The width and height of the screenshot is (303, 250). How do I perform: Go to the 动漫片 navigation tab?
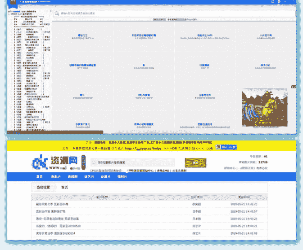105,177
